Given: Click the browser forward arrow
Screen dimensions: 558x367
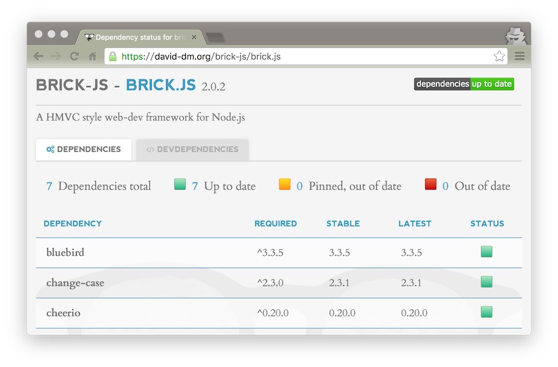Looking at the screenshot, I should (x=56, y=56).
